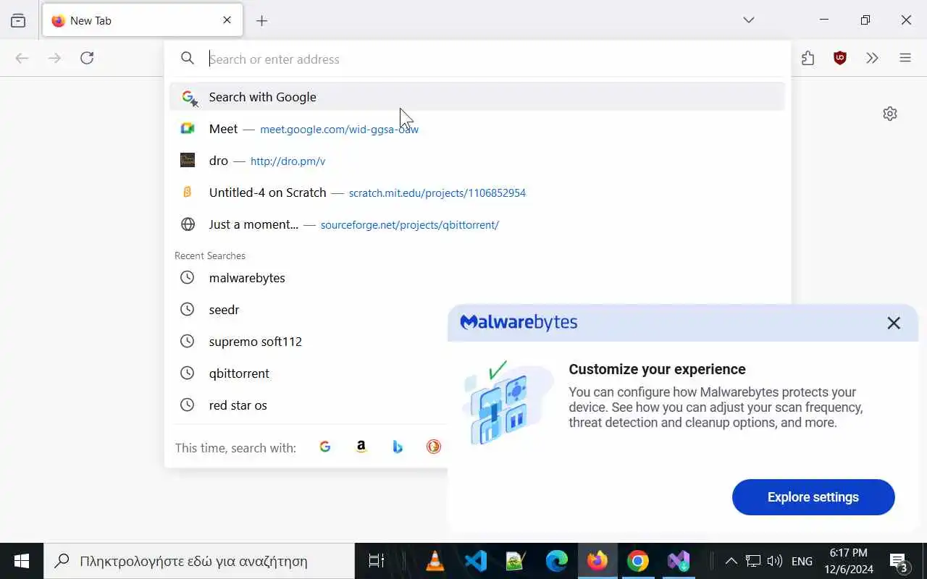927x579 pixels.
Task: Go forward one page
Action: pos(54,58)
